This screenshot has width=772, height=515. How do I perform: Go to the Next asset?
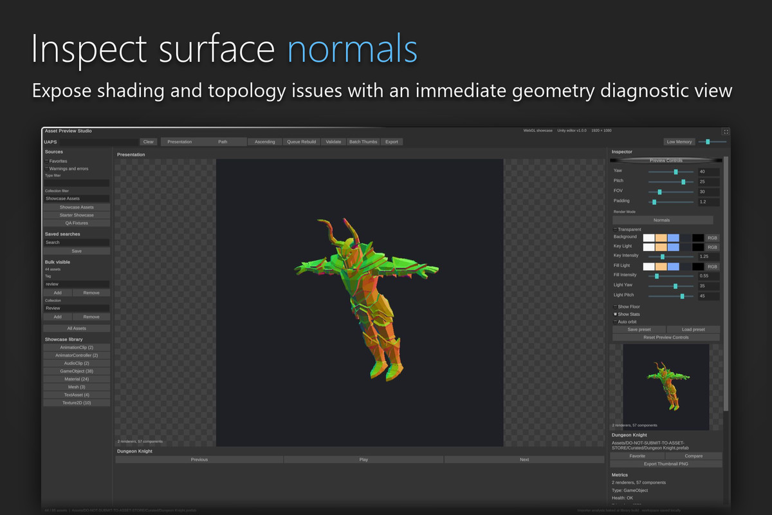pyautogui.click(x=524, y=460)
